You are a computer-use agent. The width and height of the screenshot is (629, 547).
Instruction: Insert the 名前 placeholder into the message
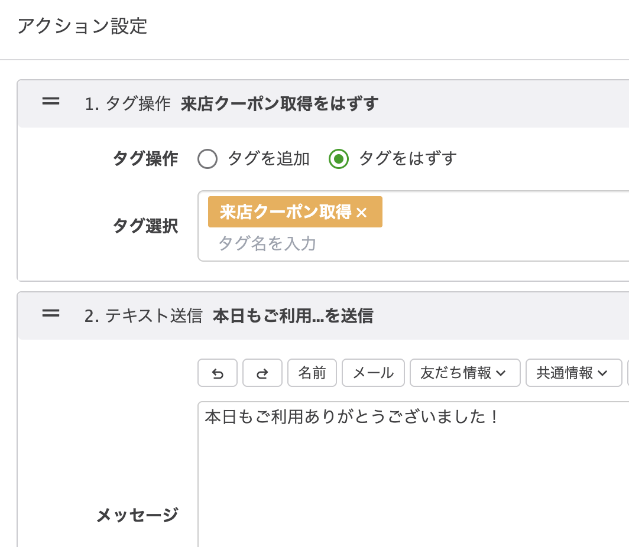click(312, 373)
